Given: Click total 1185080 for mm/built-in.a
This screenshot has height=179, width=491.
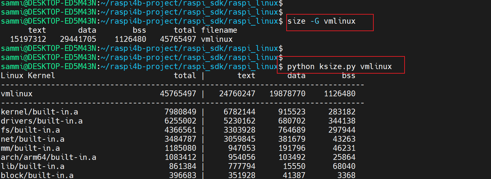Looking at the screenshot, I should pos(181,149).
